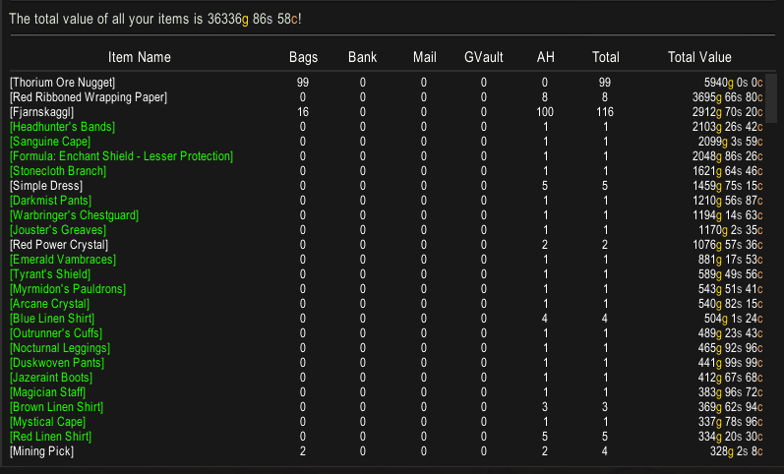The height and width of the screenshot is (474, 784).
Task: Open Red Ribboned Wrapping Paper item link
Action: click(x=89, y=97)
